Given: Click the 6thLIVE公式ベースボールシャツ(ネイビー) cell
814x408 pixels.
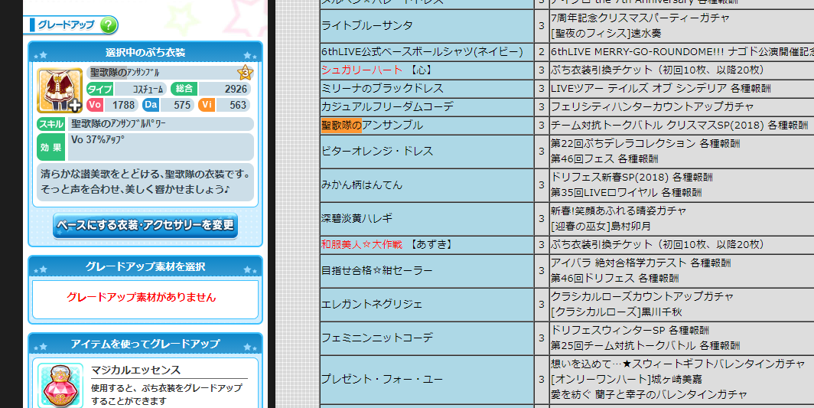Looking at the screenshot, I should pos(427,52).
